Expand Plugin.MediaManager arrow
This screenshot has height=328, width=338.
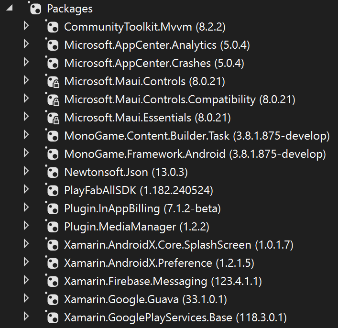[x=26, y=226]
